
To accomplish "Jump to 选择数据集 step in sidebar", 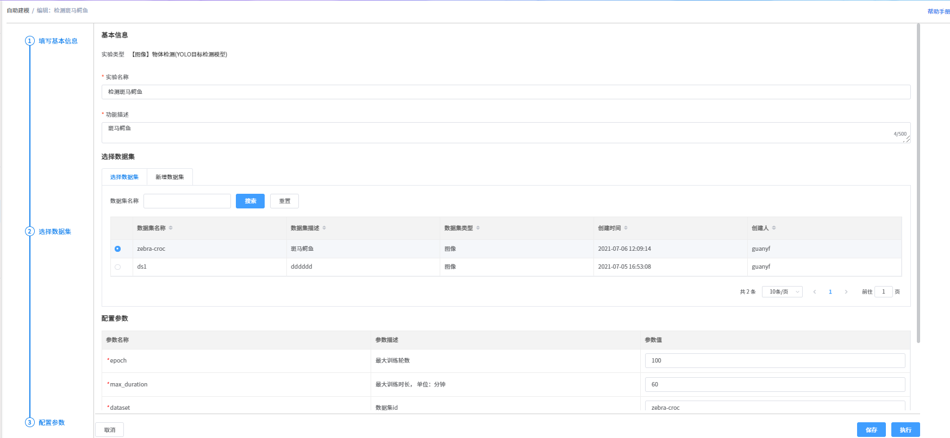I will point(55,232).
